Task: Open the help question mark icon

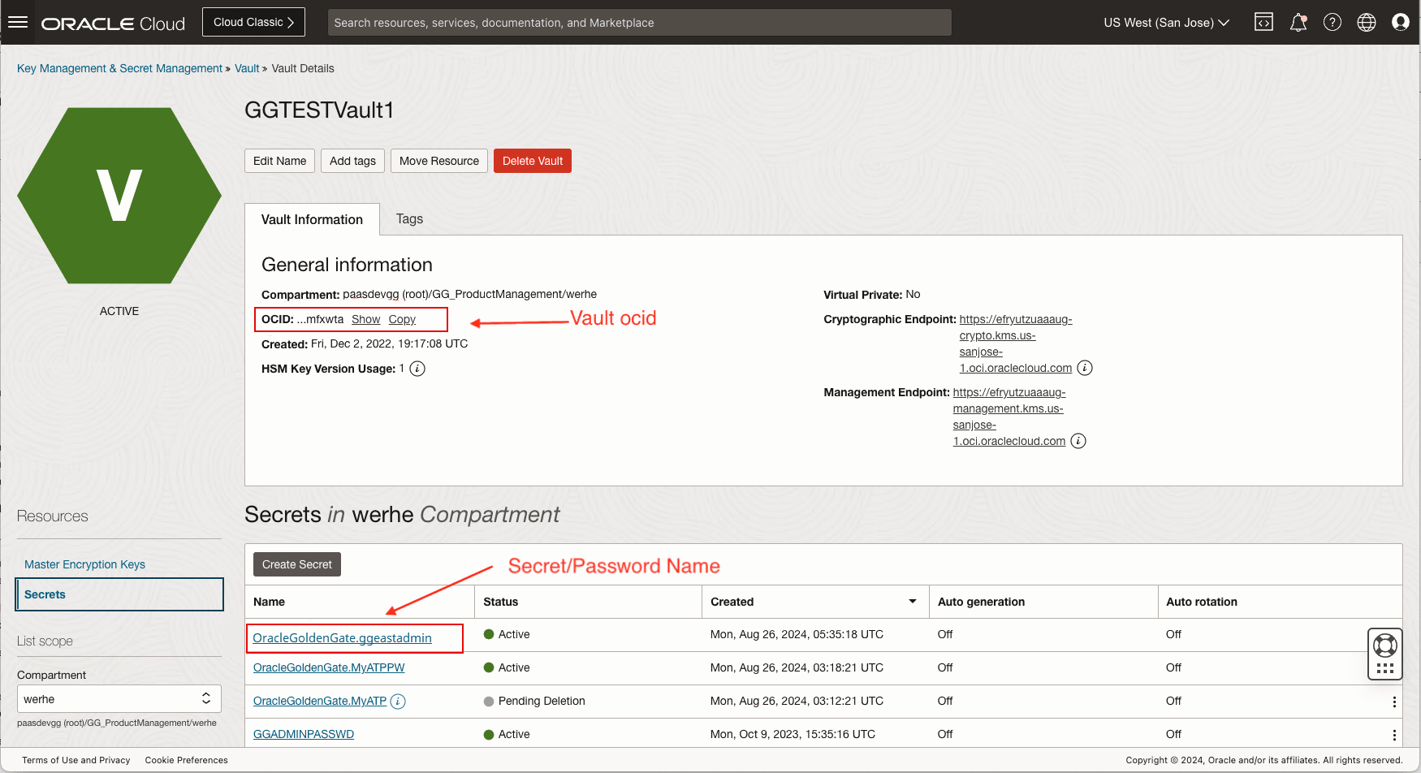Action: tap(1332, 22)
